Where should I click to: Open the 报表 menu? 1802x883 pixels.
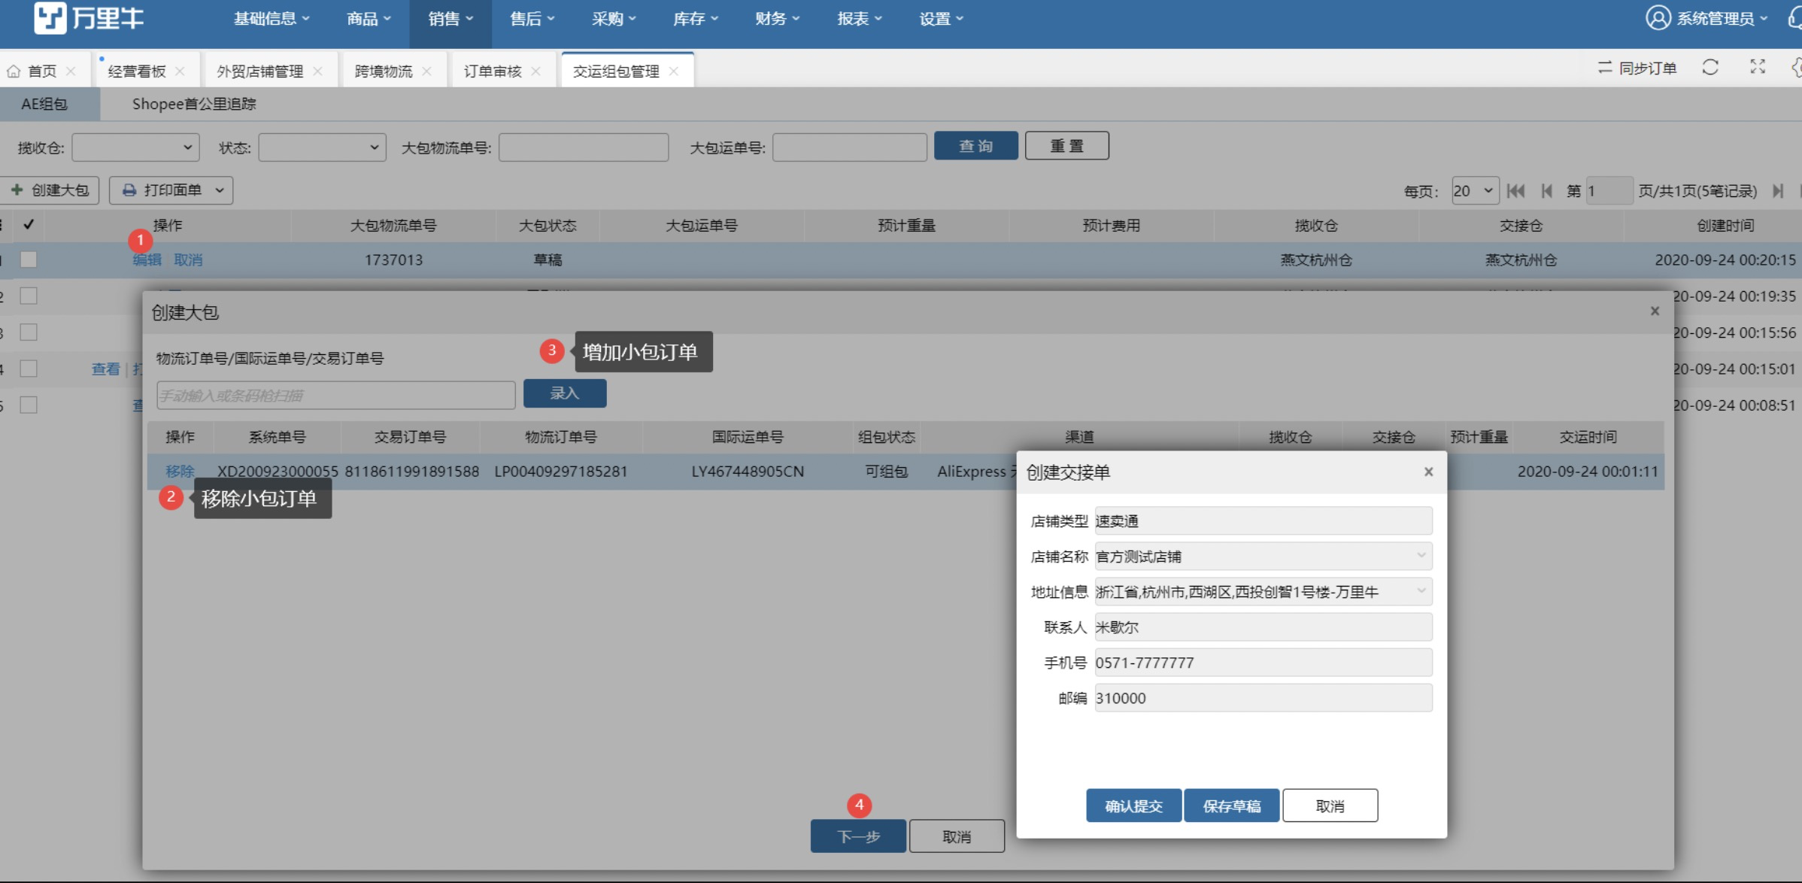860,19
